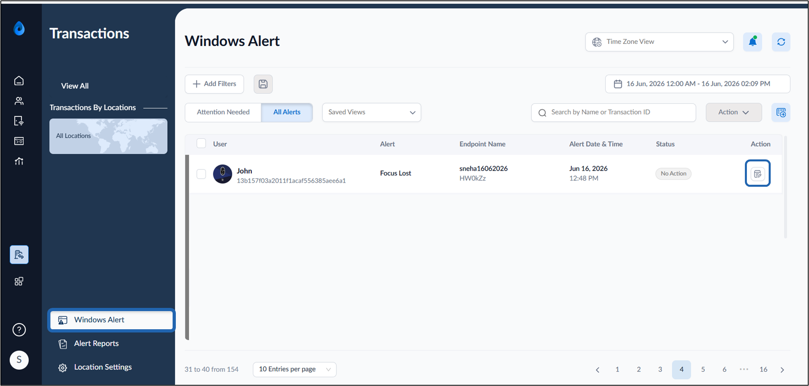Viewport: 809px width, 386px height.
Task: Click the blue flame app logo
Action: pyautogui.click(x=19, y=29)
